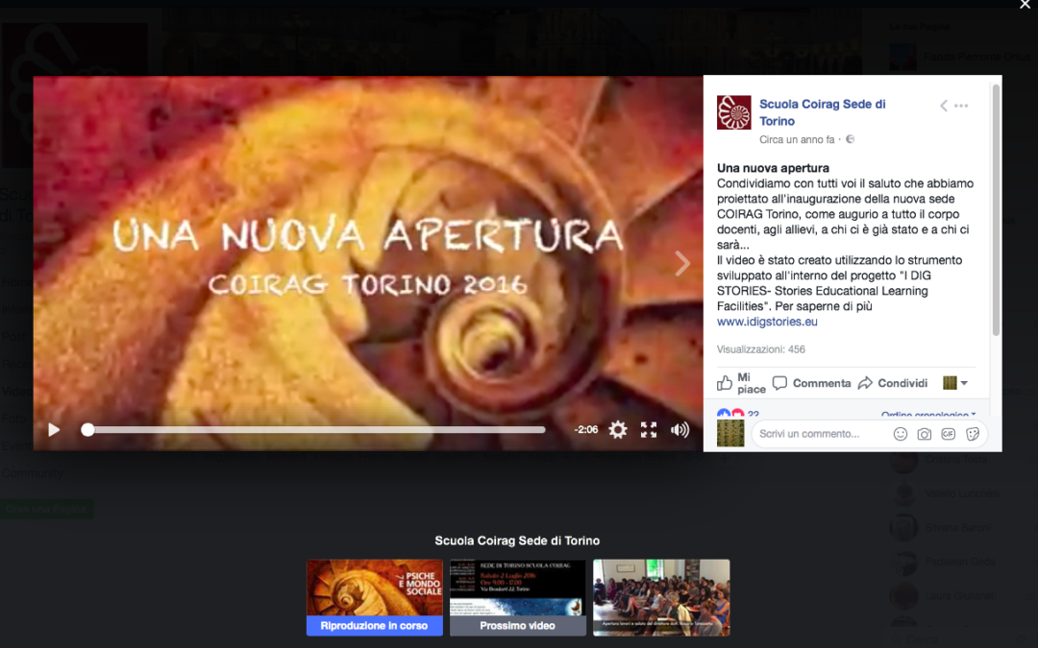
Task: Collapse side panel with left chevron
Action: point(944,106)
